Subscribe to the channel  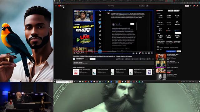pos(92,59)
